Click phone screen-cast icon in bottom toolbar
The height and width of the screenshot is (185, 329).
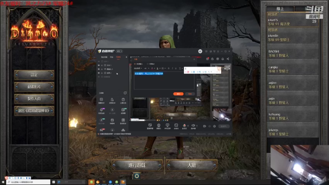coord(167,126)
